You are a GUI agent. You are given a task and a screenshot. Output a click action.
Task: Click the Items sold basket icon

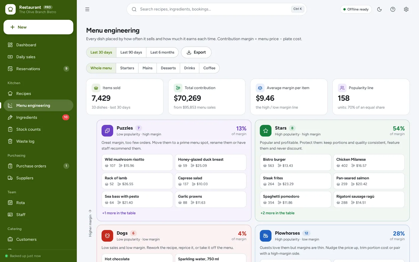(96, 88)
